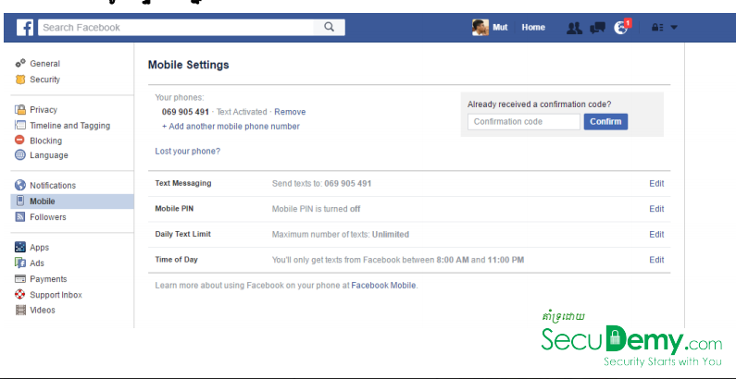
Task: Click the Unlimited text value
Action: click(391, 234)
